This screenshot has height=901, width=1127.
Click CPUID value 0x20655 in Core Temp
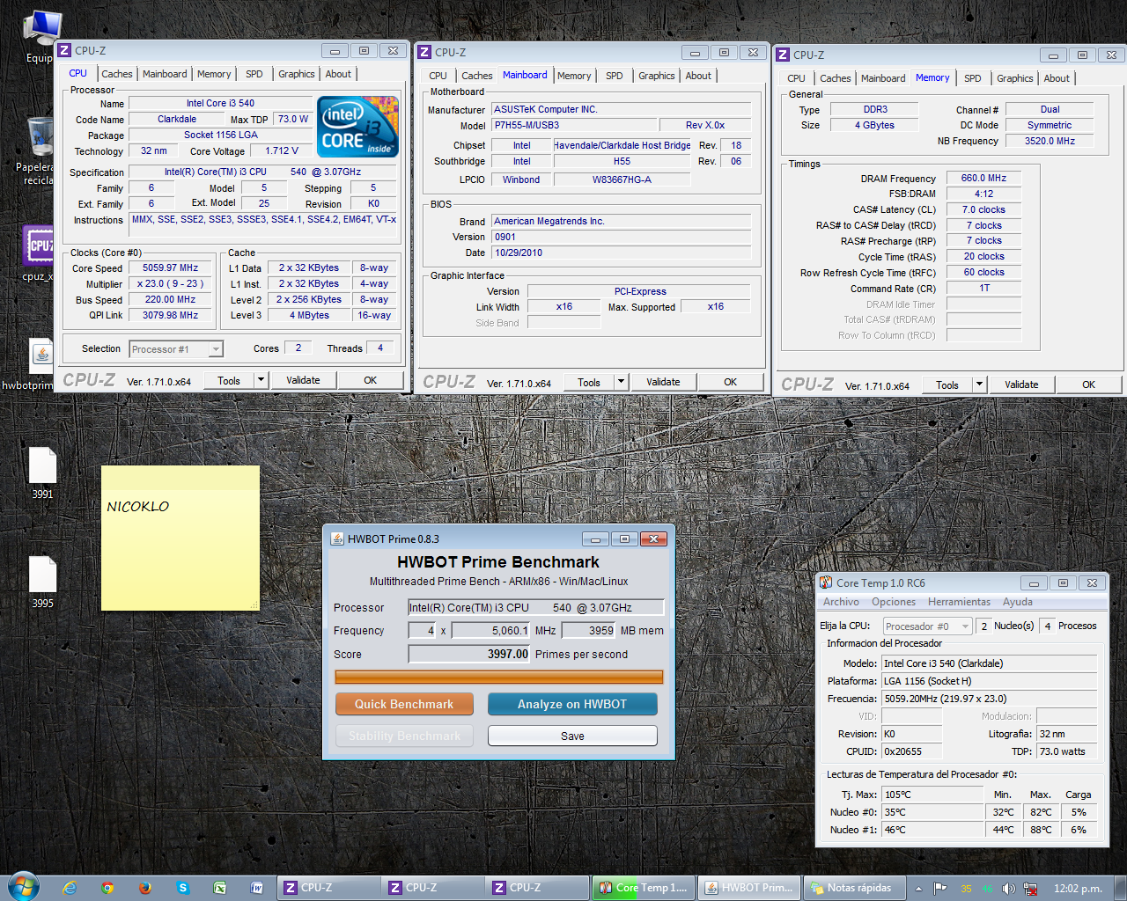pyautogui.click(x=911, y=751)
